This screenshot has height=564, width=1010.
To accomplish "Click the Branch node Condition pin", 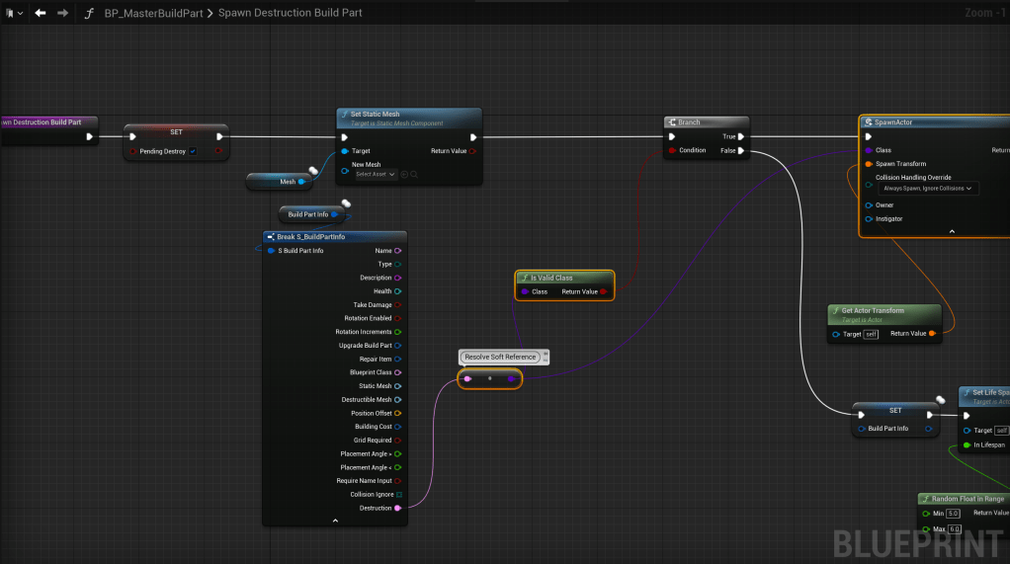I will coord(672,151).
